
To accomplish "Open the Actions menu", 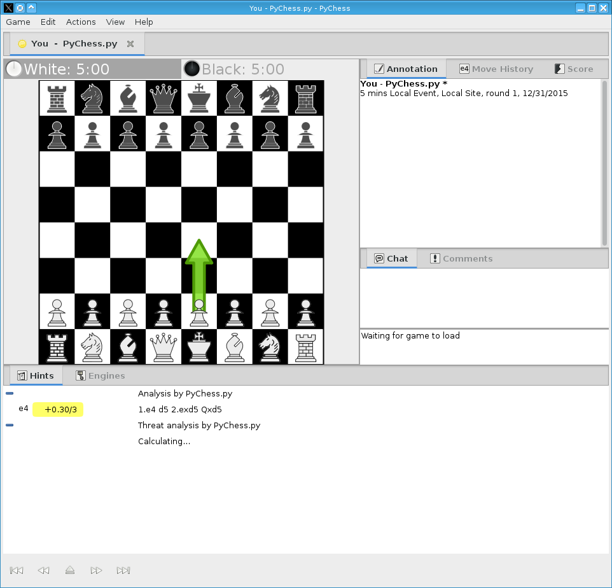I will click(81, 22).
